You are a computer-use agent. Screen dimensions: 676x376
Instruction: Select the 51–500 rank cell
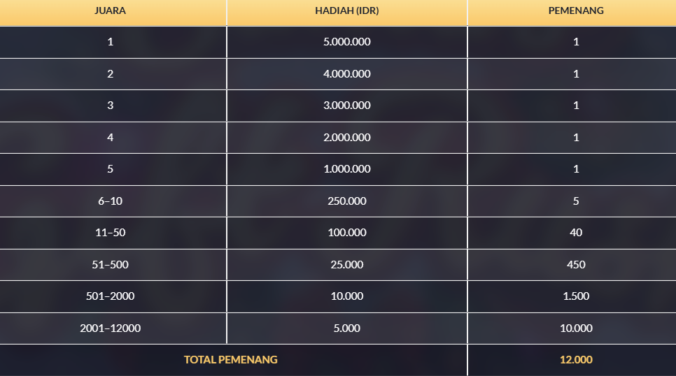click(x=110, y=264)
